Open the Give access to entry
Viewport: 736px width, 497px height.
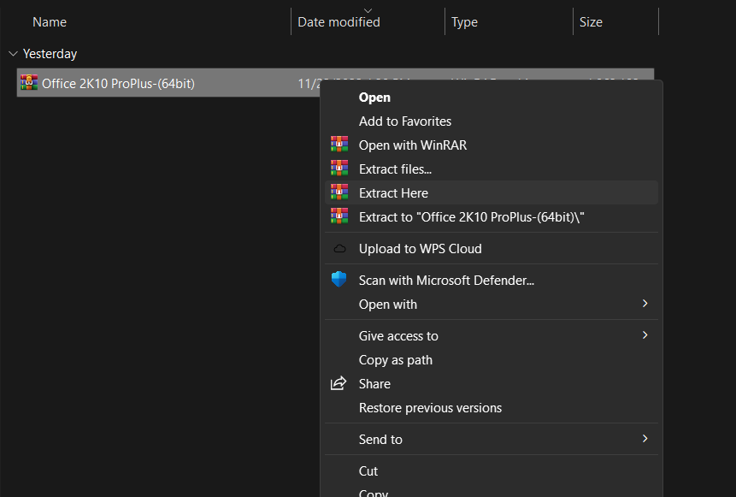[x=492, y=335]
